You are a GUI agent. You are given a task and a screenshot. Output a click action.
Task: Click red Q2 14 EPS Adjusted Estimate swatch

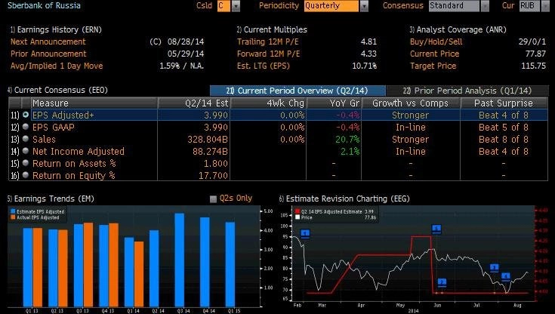click(298, 211)
